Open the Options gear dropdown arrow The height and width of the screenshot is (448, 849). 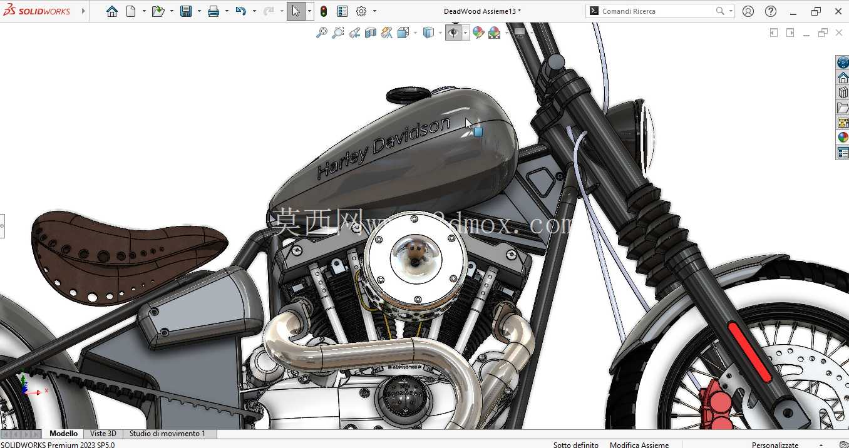tap(374, 11)
